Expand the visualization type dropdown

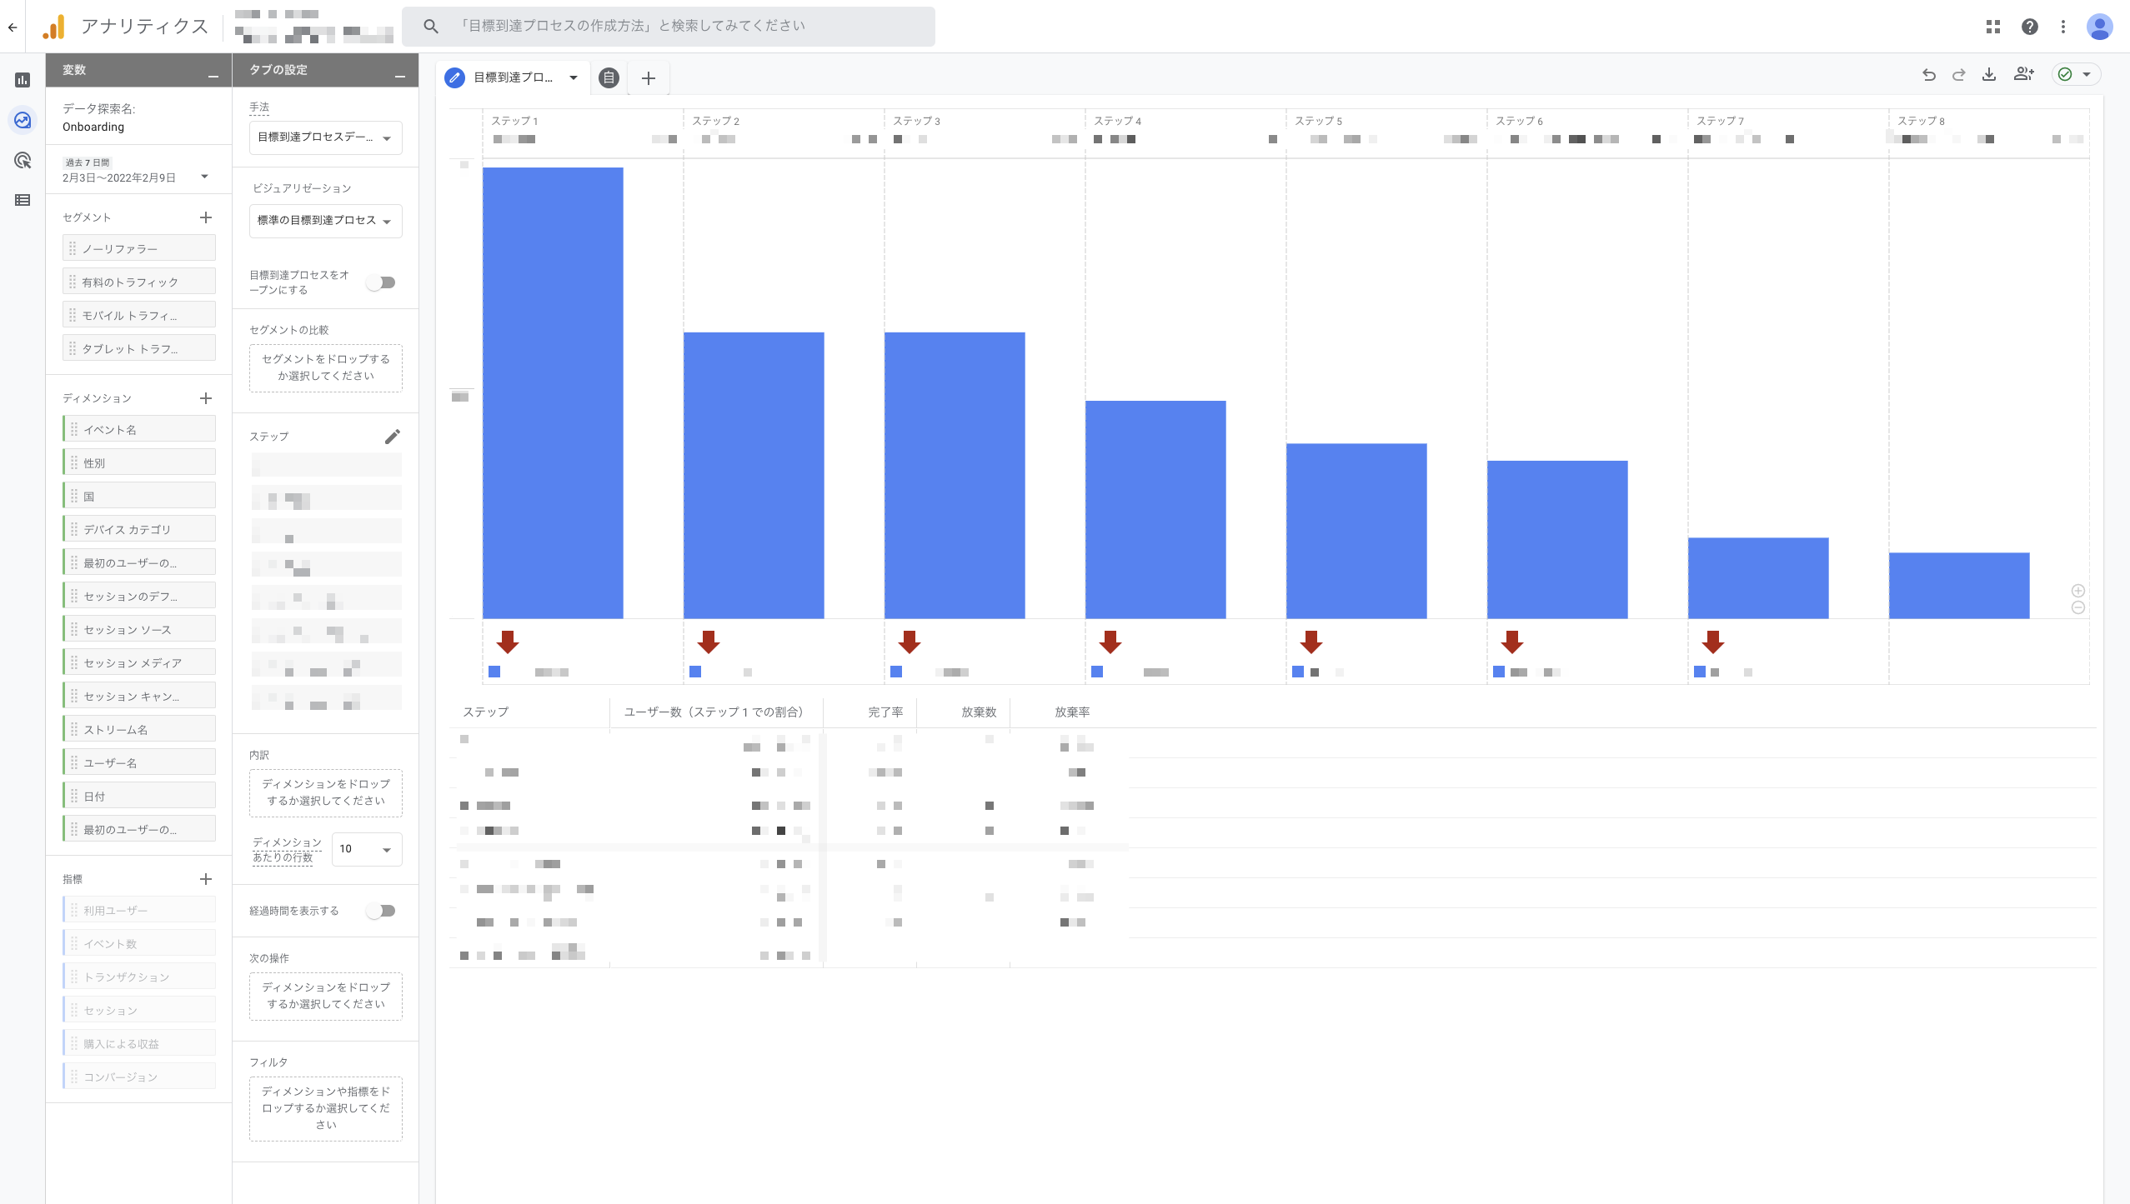(x=325, y=221)
